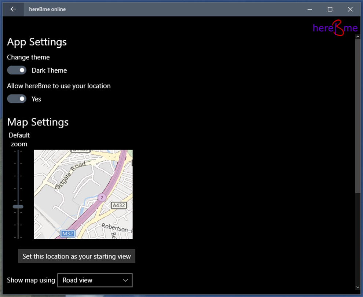Open the Road view dropdown

[95, 280]
